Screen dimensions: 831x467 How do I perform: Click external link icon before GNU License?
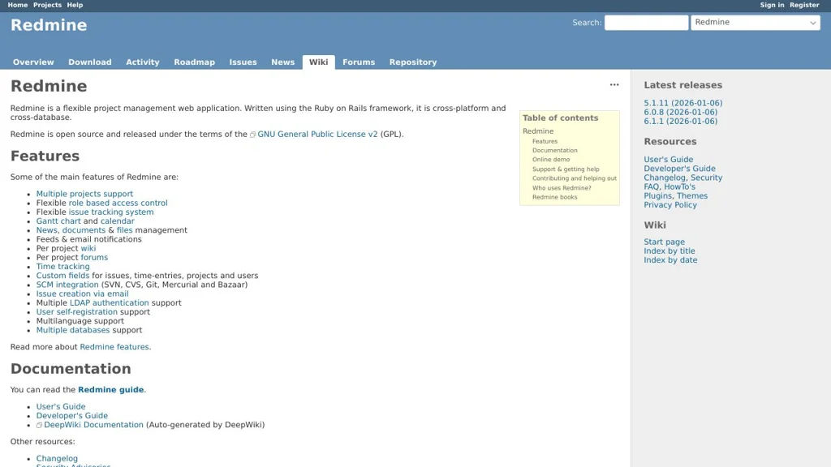coord(253,135)
